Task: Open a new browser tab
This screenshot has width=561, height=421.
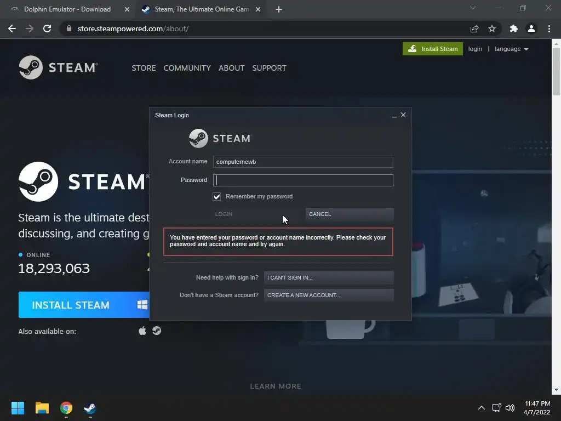Action: coord(279,10)
